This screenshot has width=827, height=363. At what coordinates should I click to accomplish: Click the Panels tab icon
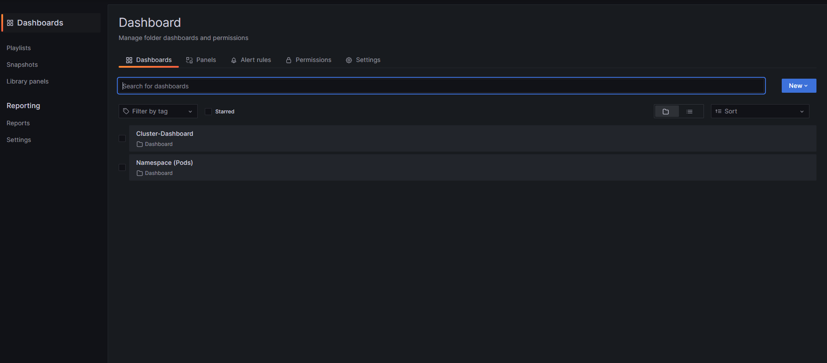point(189,60)
